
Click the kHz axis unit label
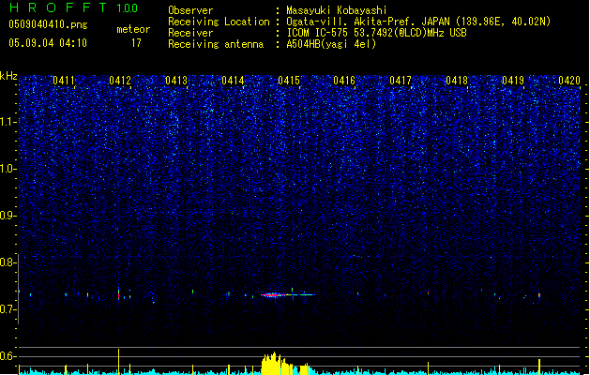[x=8, y=76]
